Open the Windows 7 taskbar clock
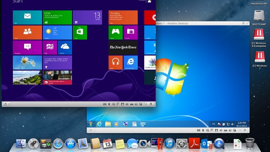Screen dimensions: 270x152 (x=241, y=124)
